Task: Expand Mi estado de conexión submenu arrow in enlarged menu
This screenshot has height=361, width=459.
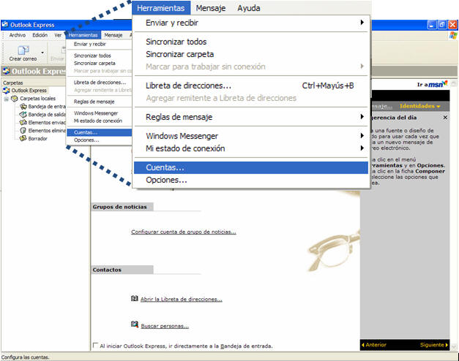Action: (362, 148)
